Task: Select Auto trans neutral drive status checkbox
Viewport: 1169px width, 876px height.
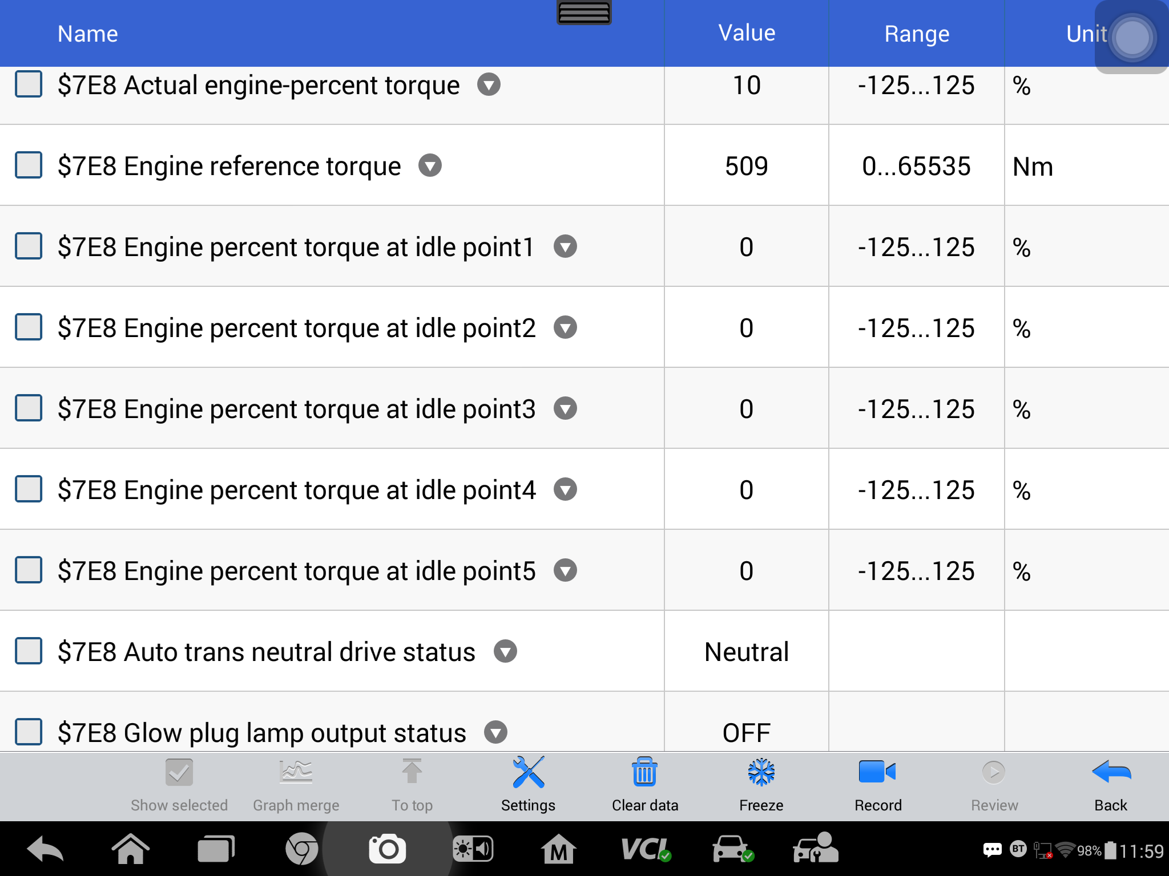Action: point(29,651)
